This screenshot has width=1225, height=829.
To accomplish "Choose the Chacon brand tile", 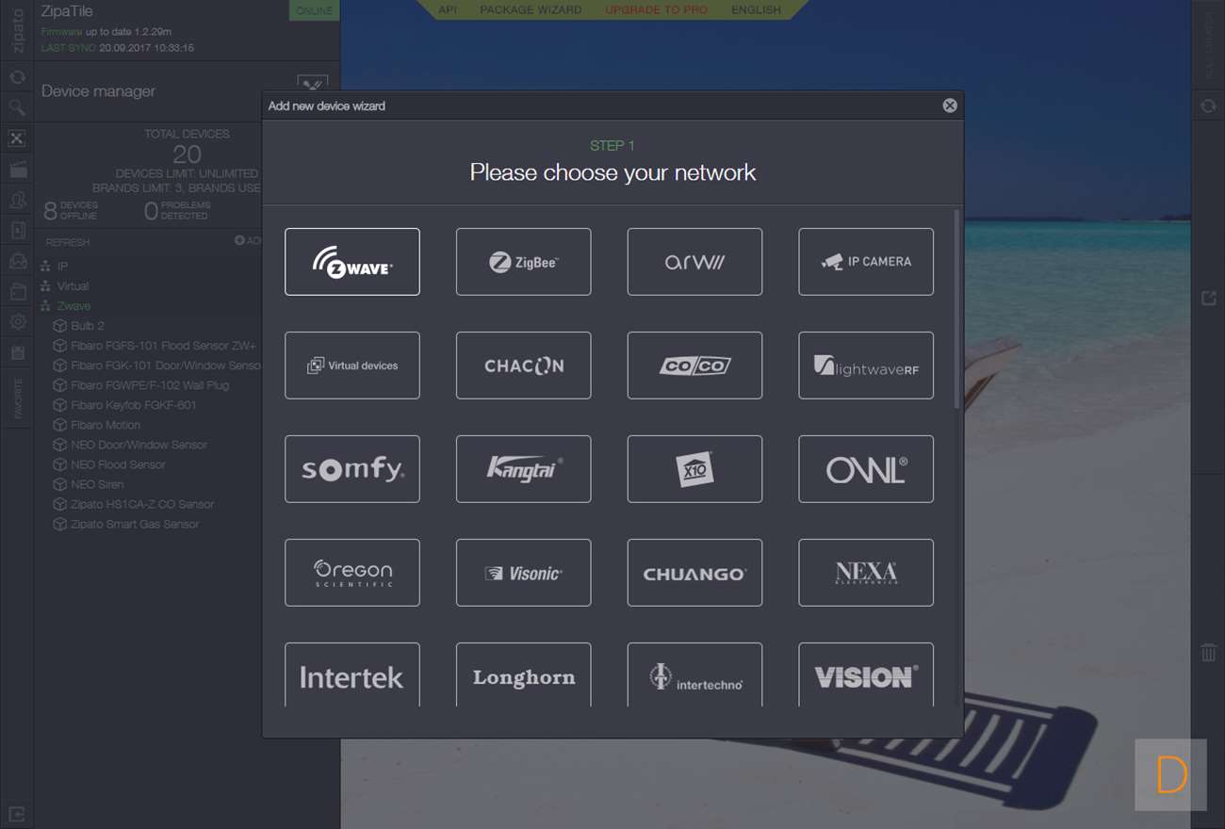I will (524, 366).
